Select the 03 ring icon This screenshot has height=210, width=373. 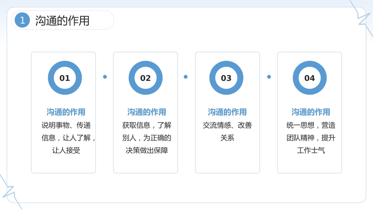pos(226,78)
